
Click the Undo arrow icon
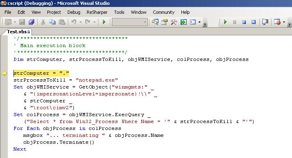(74, 22)
